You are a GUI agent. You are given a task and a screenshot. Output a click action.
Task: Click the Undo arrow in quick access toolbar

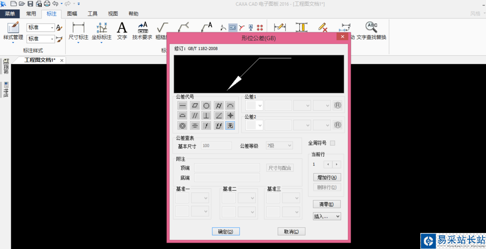pos(55,4)
